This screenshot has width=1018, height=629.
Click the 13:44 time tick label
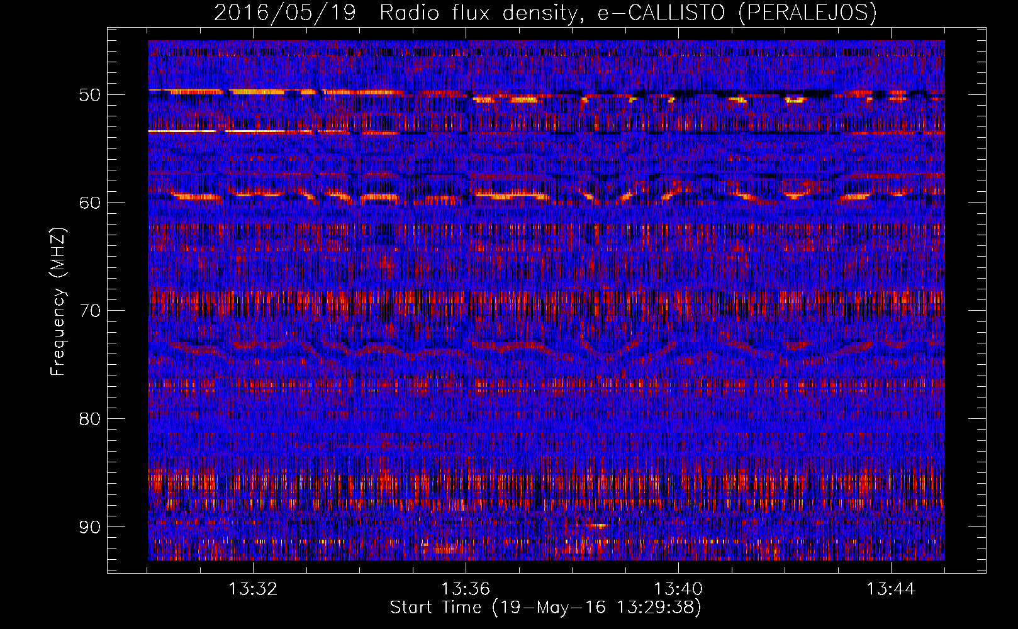tap(891, 589)
